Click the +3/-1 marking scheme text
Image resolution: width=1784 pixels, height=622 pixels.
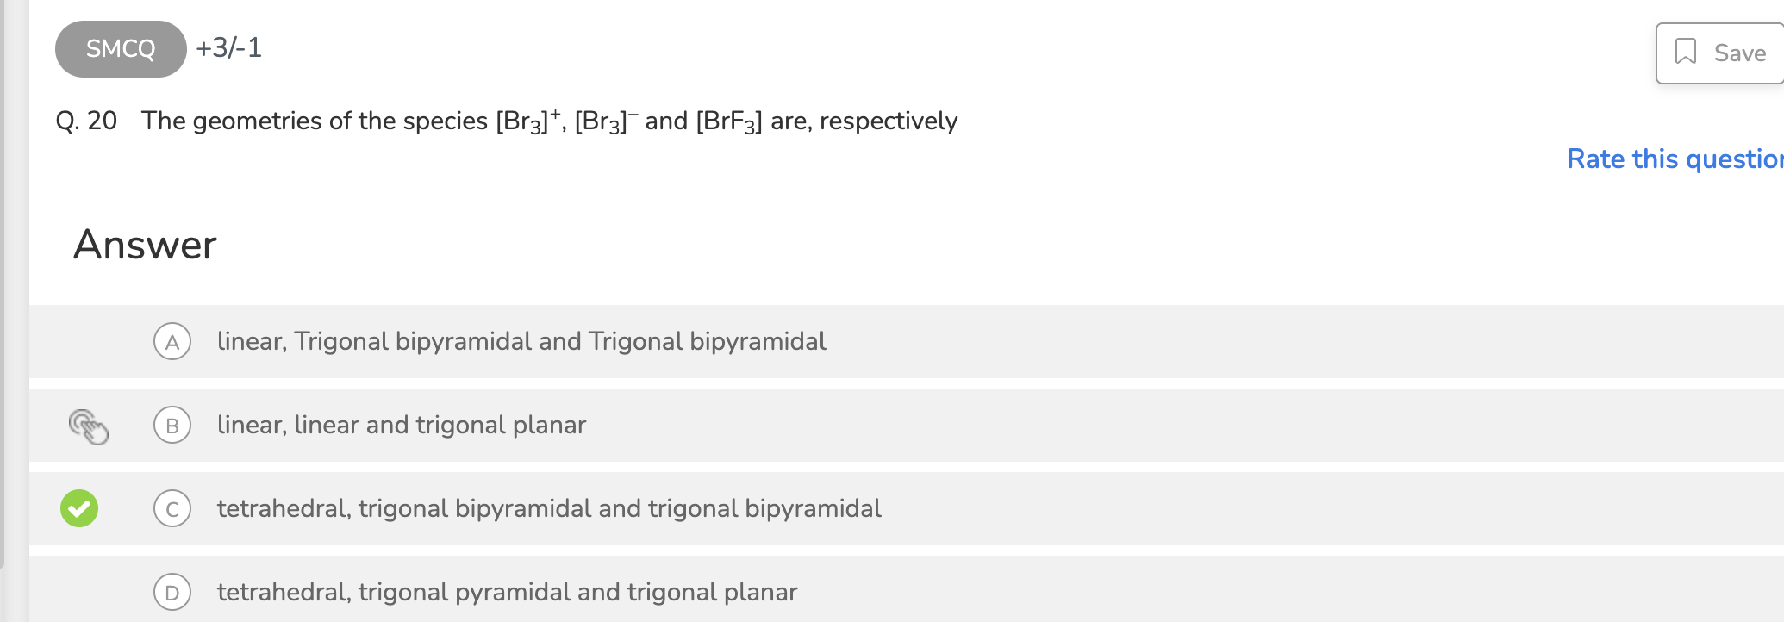[x=229, y=47]
